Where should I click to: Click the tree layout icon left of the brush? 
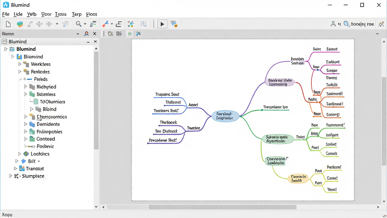93,24
